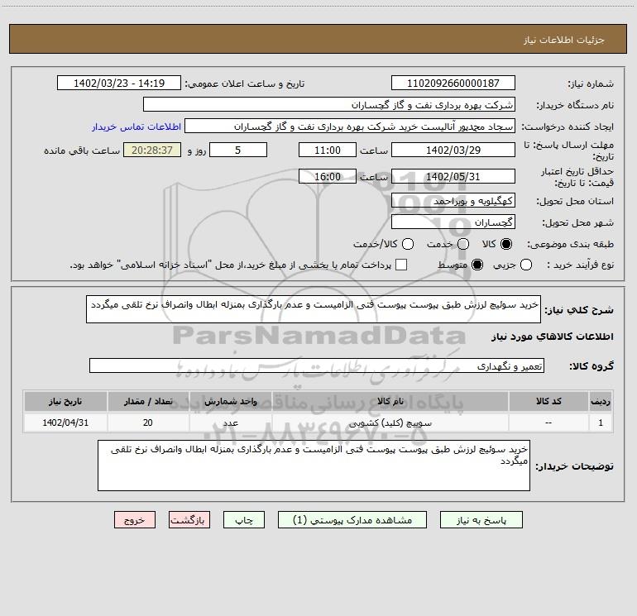Click the deadline time field 11:00

click(x=328, y=150)
